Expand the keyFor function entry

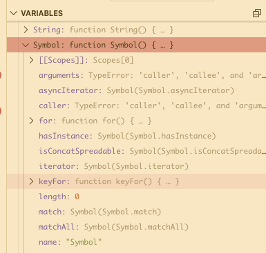31,181
